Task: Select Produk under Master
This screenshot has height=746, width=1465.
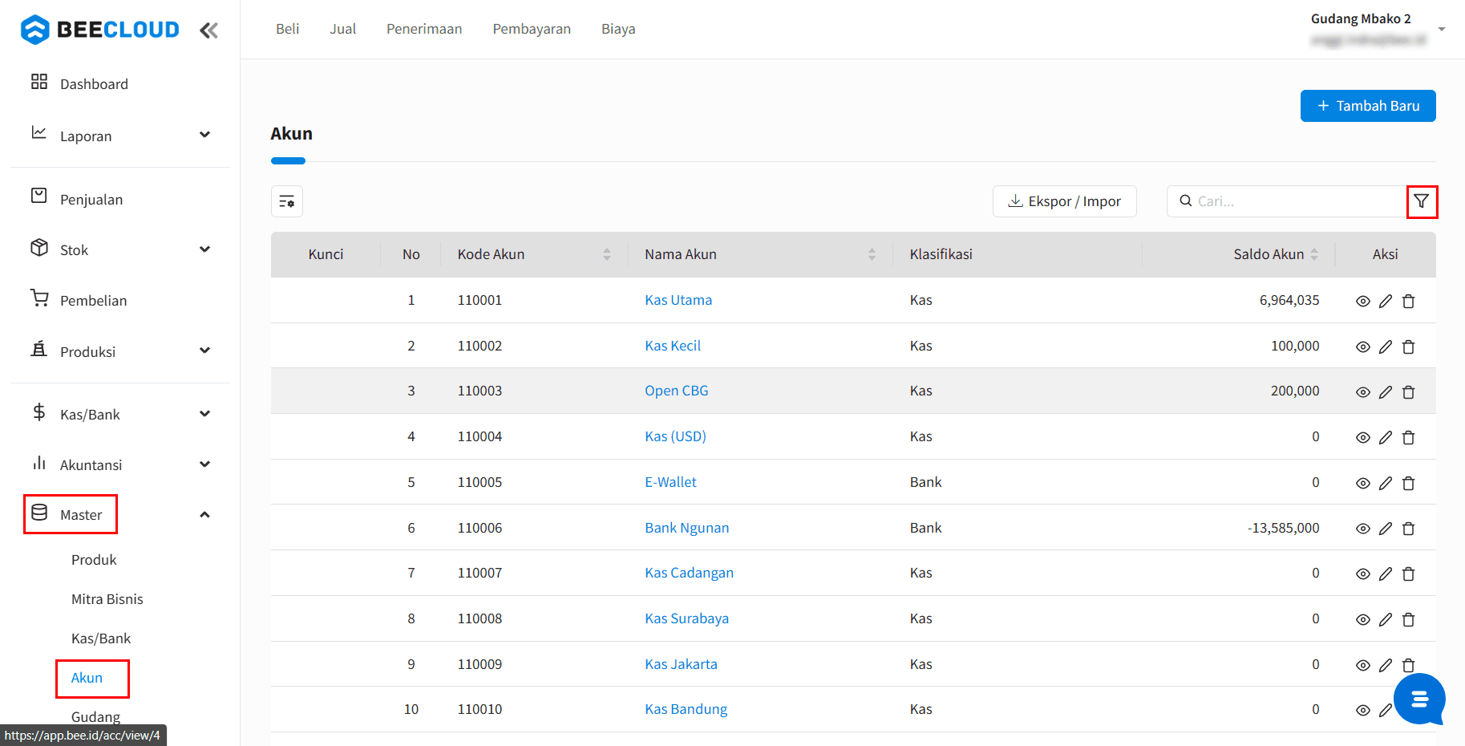Action: [x=94, y=560]
